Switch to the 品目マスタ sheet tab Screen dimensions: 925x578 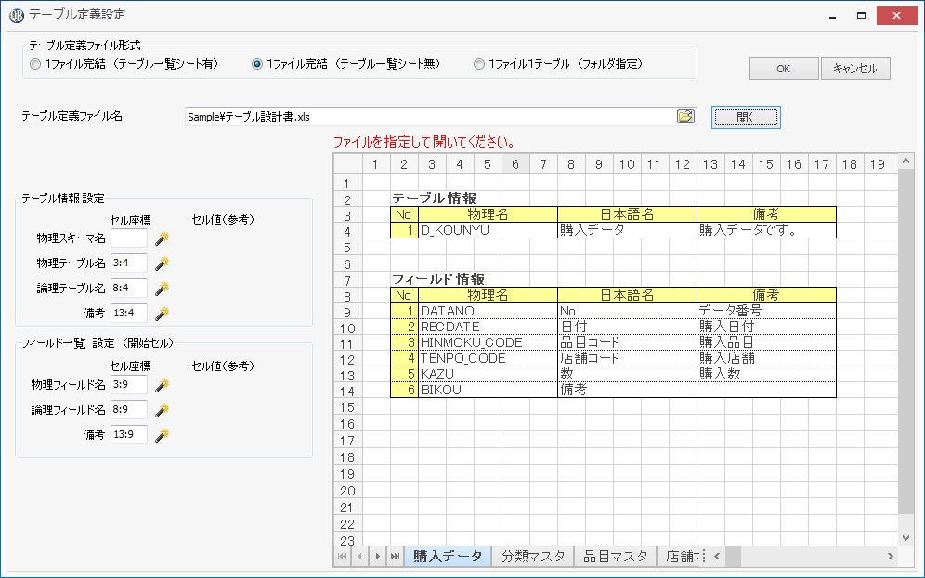pos(616,556)
